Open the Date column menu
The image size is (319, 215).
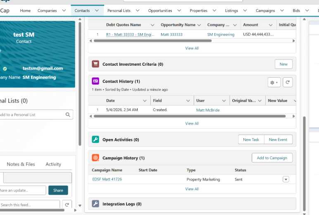(145, 101)
